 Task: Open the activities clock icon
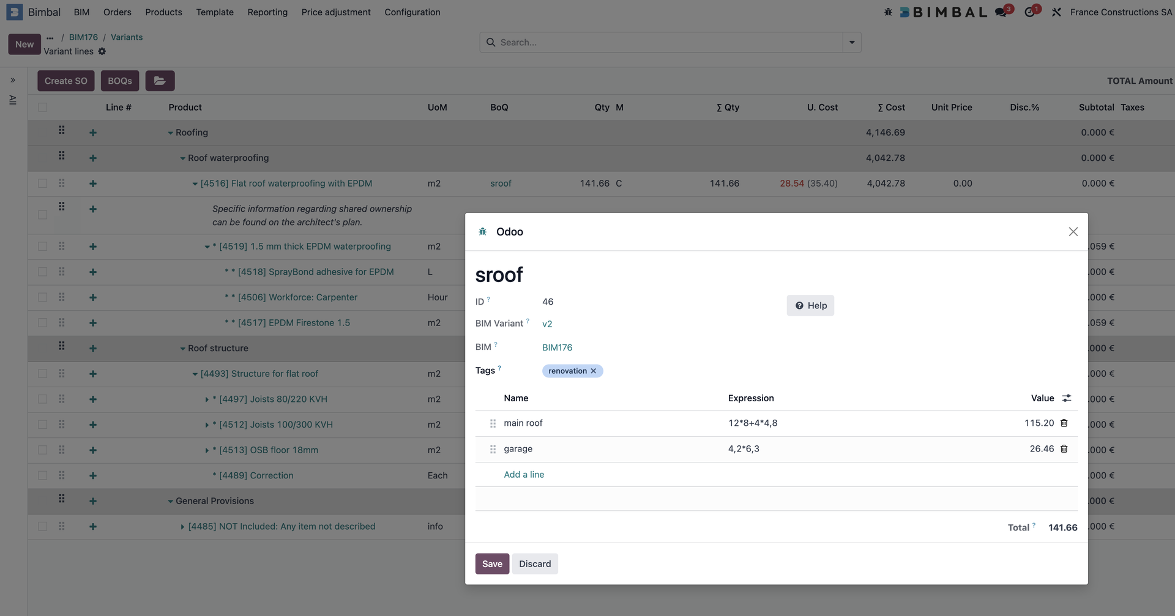click(1029, 12)
